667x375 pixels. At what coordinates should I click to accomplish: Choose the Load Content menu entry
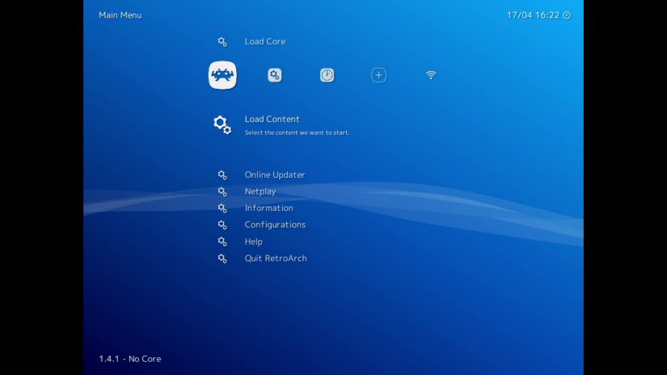click(x=272, y=119)
